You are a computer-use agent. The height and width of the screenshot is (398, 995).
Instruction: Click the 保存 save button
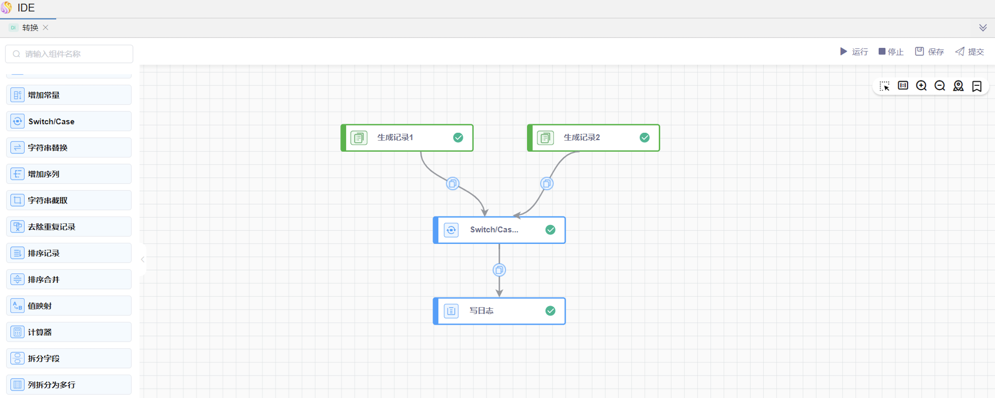(929, 52)
